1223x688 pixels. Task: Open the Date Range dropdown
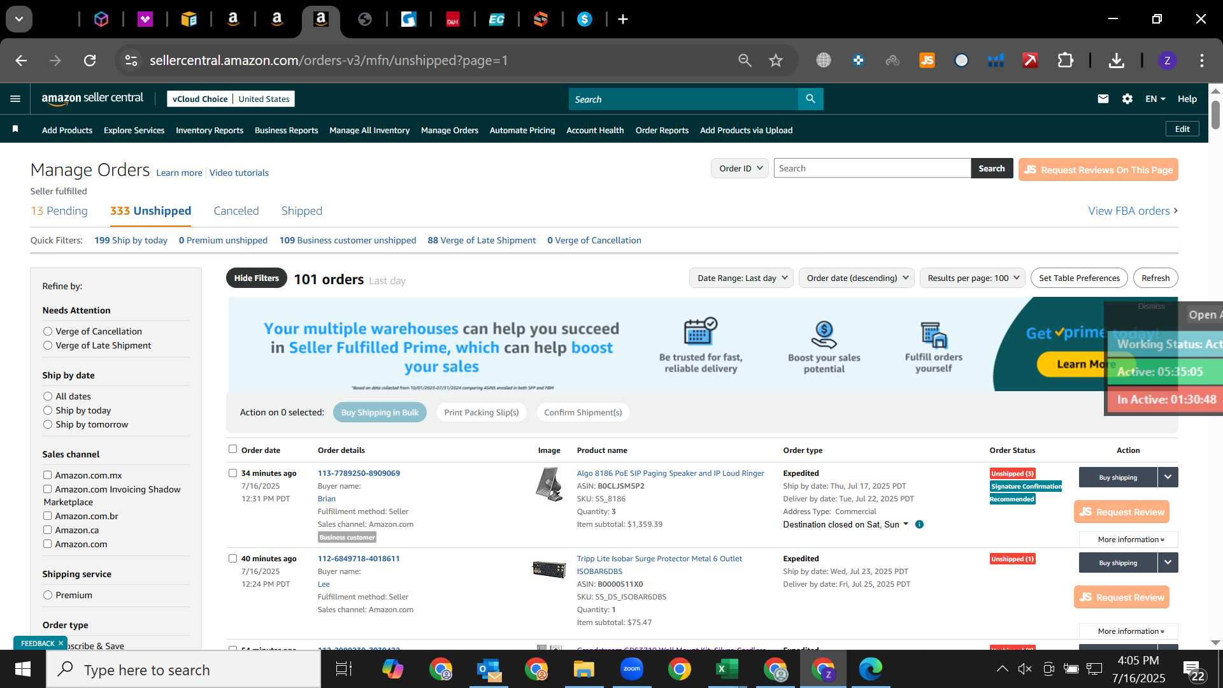pyautogui.click(x=741, y=278)
